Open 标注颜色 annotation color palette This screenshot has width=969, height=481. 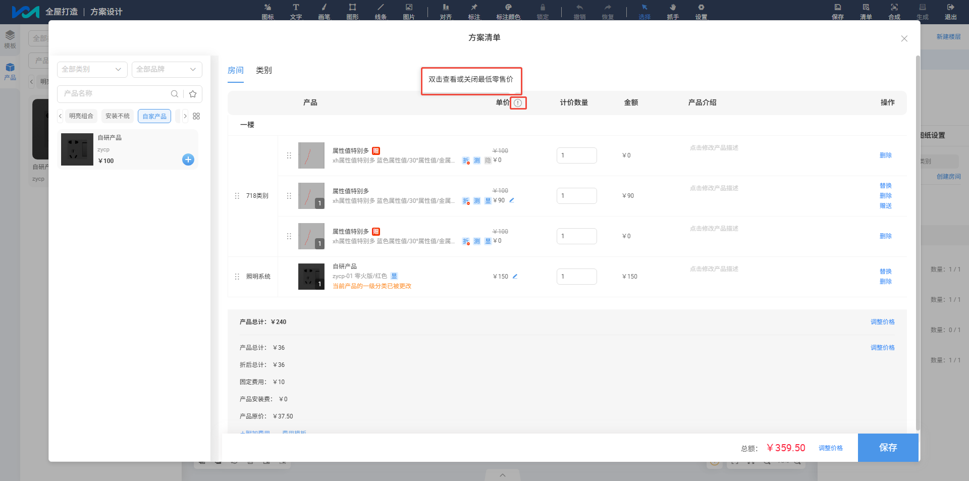(508, 11)
